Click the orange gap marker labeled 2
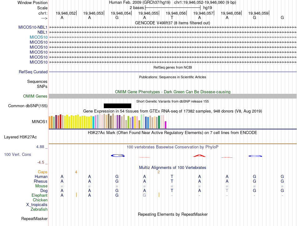 [159, 172]
